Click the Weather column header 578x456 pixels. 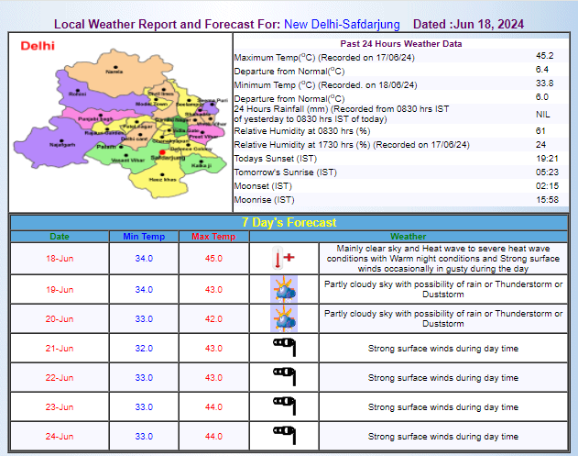409,237
